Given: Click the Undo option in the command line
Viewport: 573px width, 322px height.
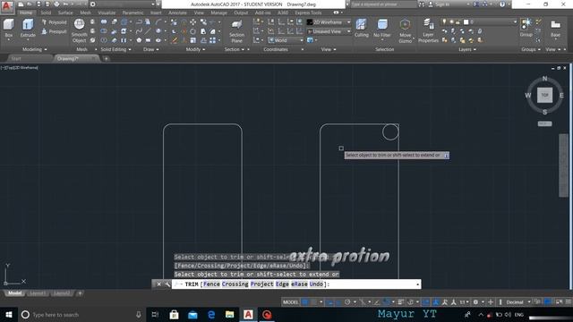Looking at the screenshot, I should (316, 284).
